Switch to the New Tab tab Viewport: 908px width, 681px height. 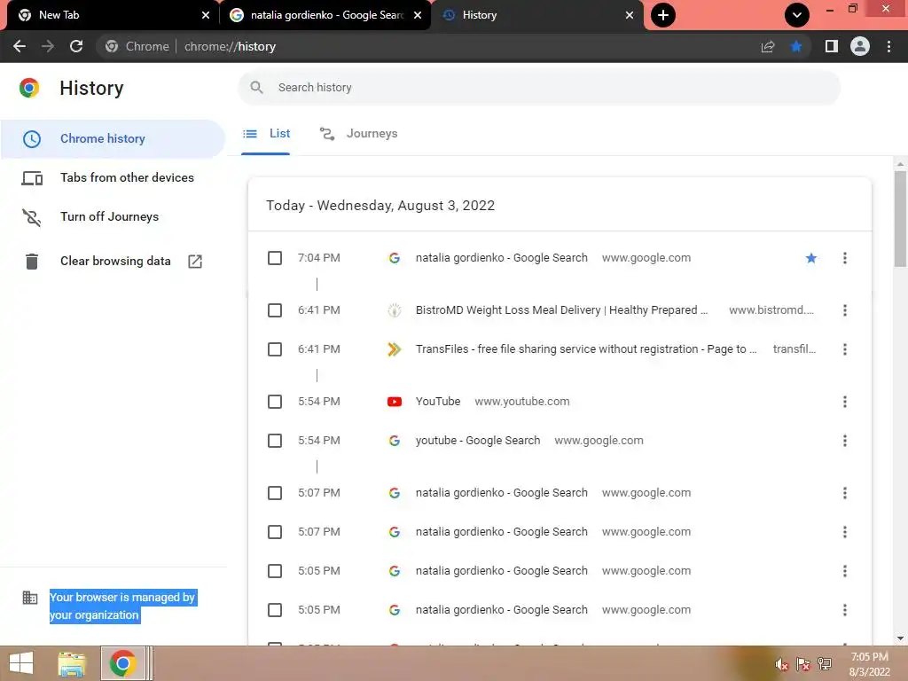pyautogui.click(x=110, y=15)
